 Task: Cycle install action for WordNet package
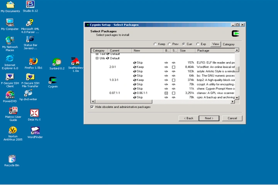pos(135,67)
